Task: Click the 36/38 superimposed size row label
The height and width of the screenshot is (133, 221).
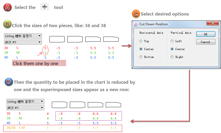Action: 11,128
